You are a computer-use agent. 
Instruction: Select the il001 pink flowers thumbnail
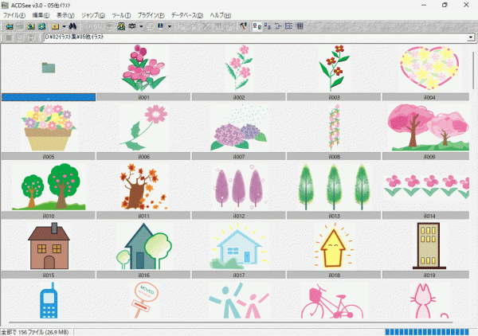[143, 68]
